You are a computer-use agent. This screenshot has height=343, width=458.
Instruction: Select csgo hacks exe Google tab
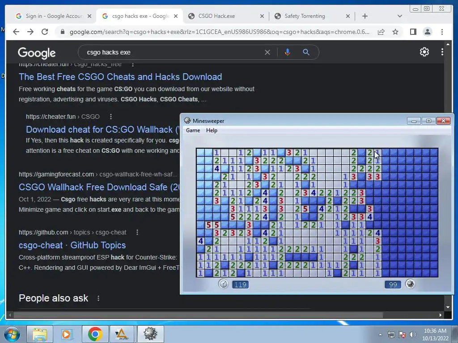[x=140, y=16]
